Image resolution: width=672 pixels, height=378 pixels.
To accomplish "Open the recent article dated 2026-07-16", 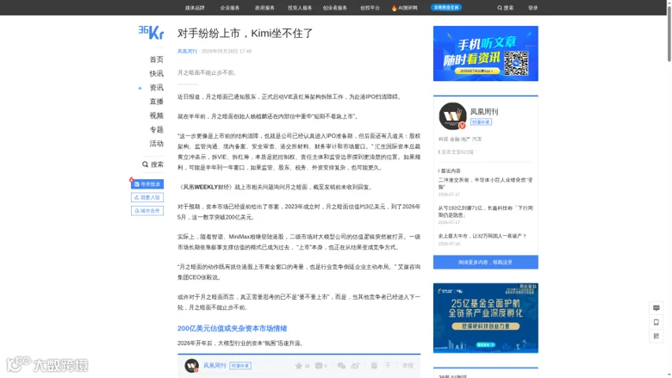I will point(482,236).
